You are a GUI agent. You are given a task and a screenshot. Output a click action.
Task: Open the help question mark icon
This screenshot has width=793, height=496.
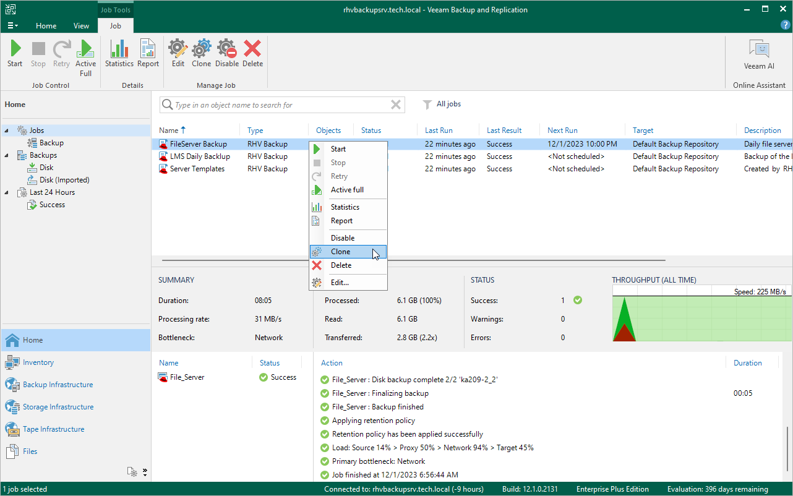786,25
